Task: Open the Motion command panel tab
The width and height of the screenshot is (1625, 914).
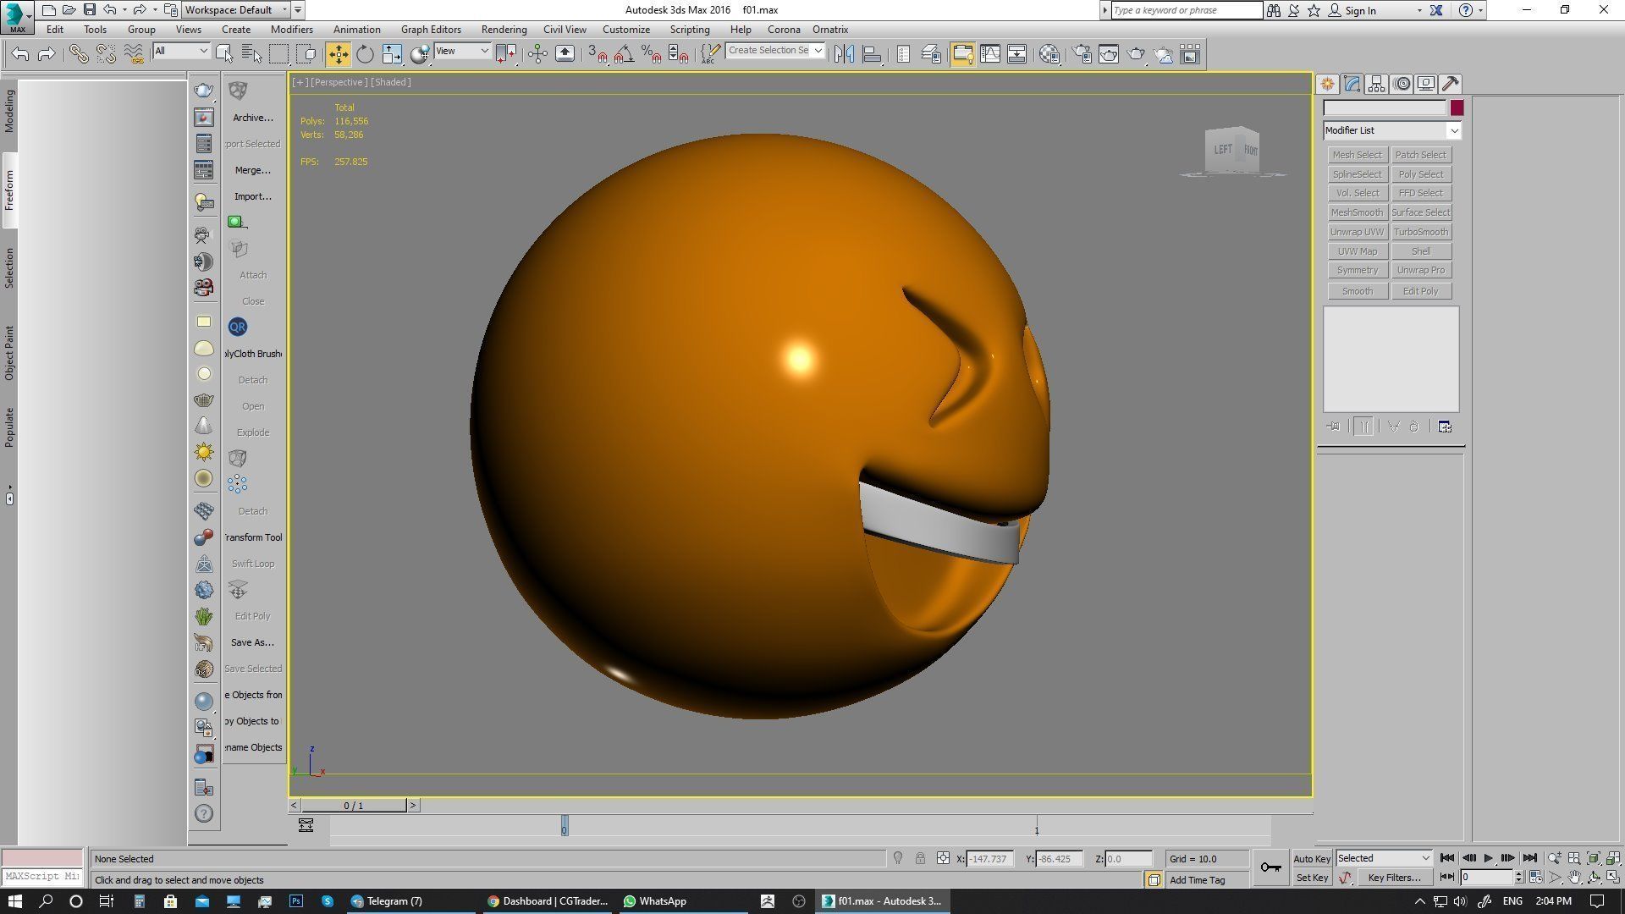Action: (1402, 84)
